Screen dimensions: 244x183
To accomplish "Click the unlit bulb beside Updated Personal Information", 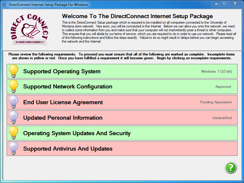I will coord(13,117).
